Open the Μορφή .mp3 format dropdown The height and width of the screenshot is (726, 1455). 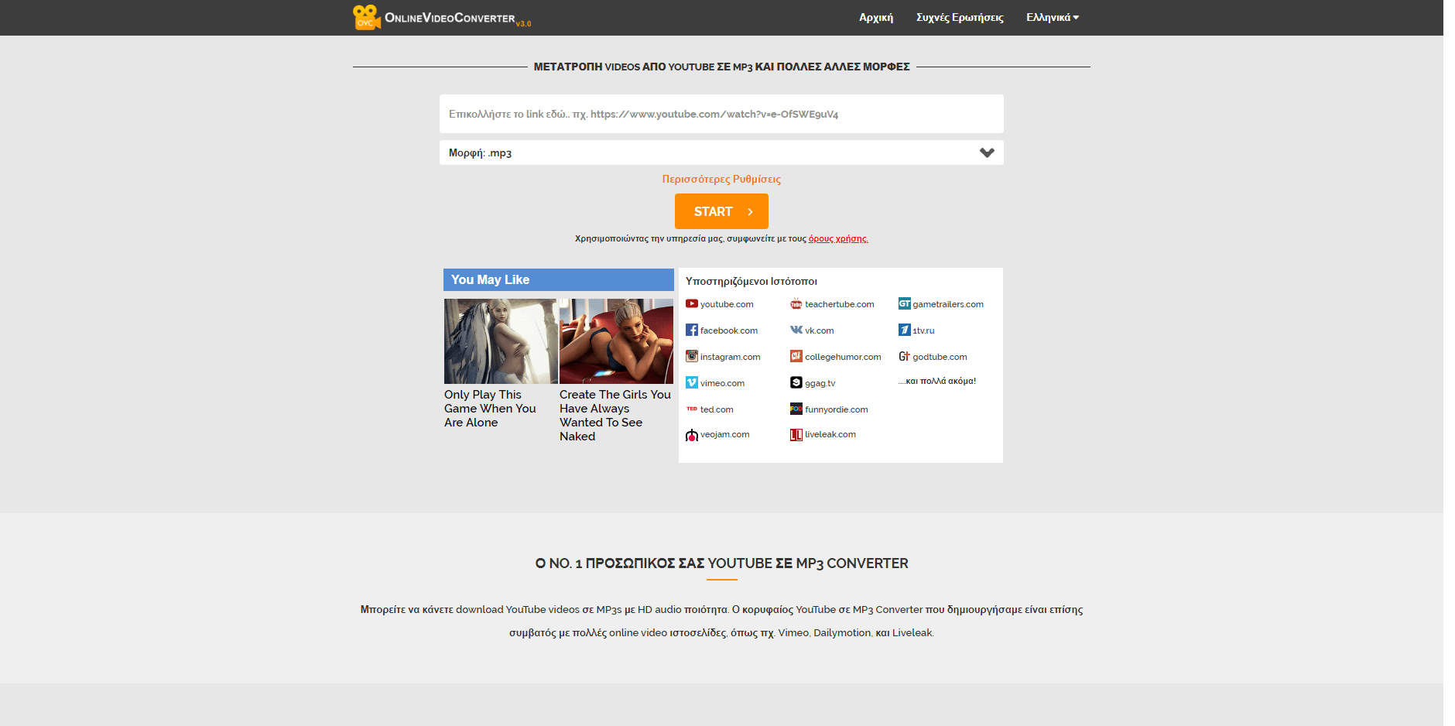pos(721,152)
